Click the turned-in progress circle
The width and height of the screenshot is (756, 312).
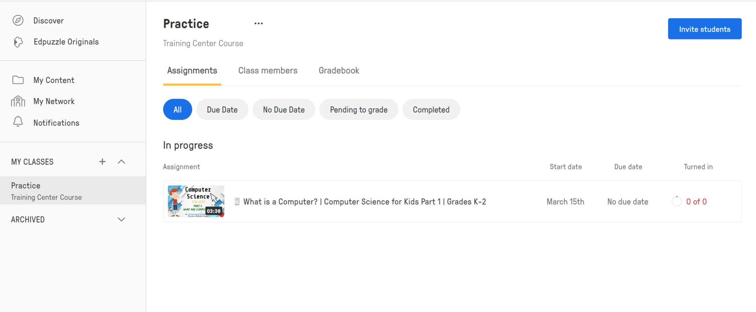tap(677, 201)
